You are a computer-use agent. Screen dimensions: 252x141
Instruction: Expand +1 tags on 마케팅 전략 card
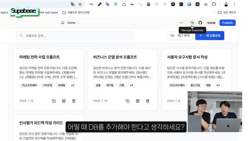point(73,86)
